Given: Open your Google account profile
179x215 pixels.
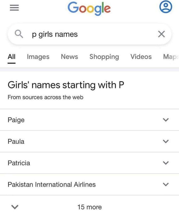Looking at the screenshot, I should coord(166,7).
